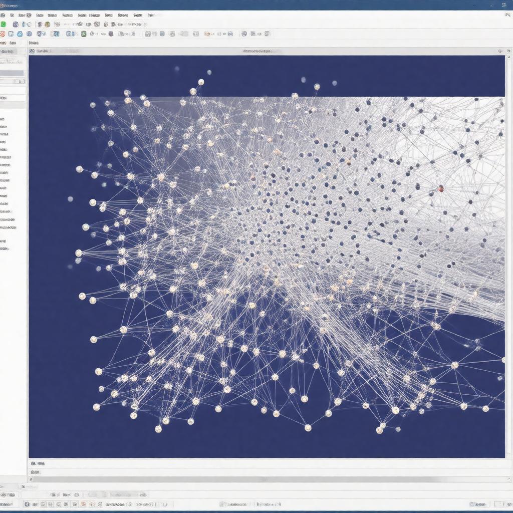Click the orange icon in the bottom status toolbar
Screen dimensions: 513x513
pyautogui.click(x=83, y=504)
